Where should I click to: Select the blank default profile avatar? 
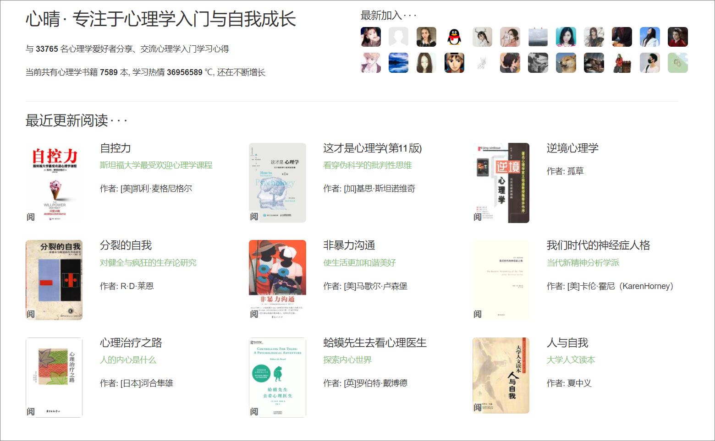(398, 37)
